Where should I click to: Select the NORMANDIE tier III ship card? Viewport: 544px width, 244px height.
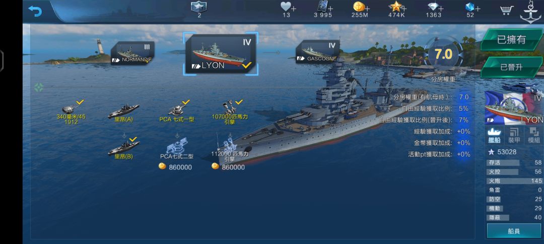pos(132,53)
